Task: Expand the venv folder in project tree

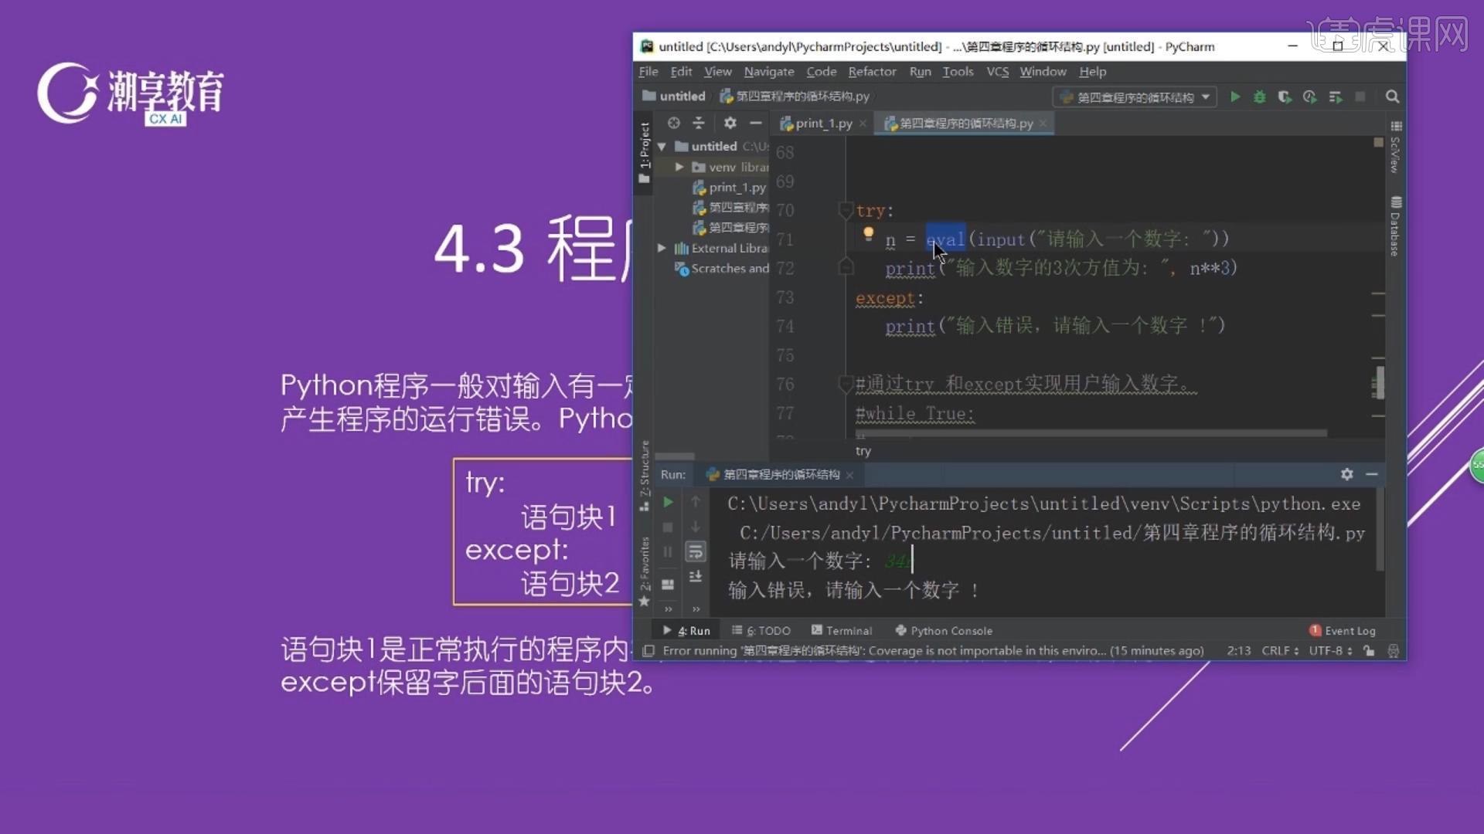Action: tap(679, 167)
